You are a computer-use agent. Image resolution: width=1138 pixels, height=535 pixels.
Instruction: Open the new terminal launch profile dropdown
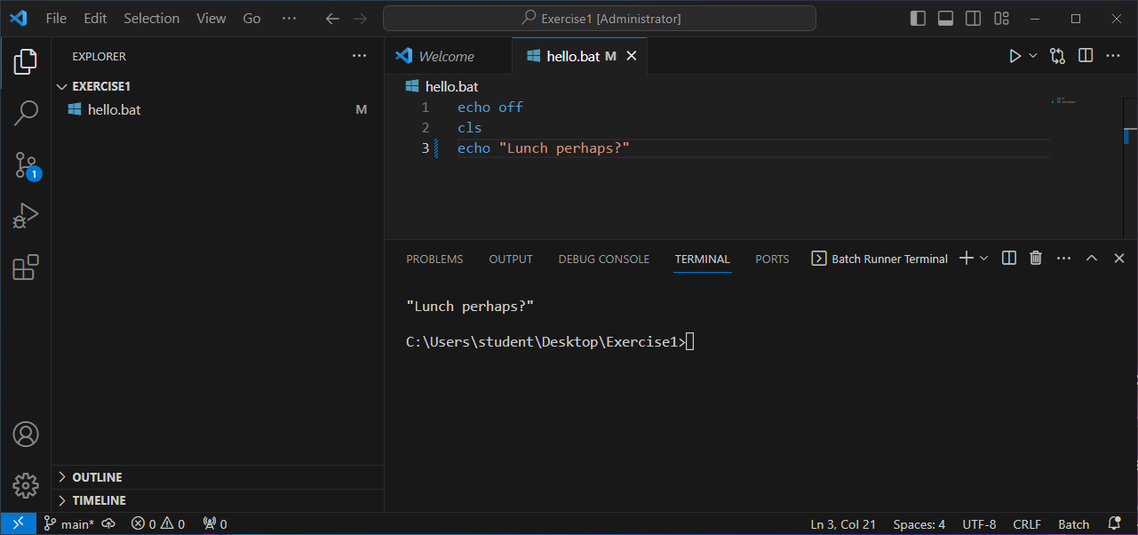click(x=984, y=259)
